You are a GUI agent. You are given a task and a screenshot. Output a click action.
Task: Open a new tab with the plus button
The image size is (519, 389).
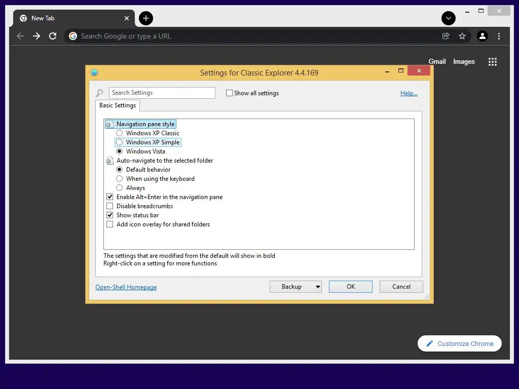pos(146,18)
